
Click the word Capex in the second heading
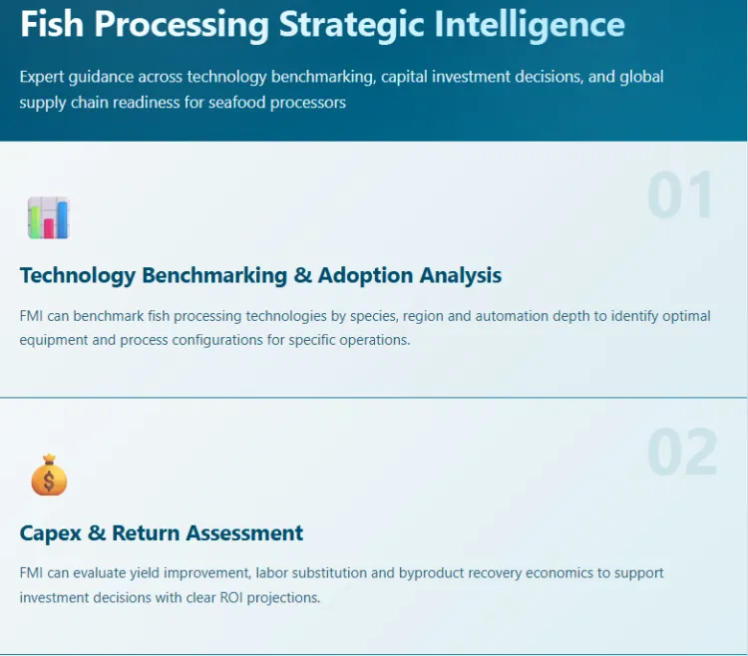tap(50, 533)
